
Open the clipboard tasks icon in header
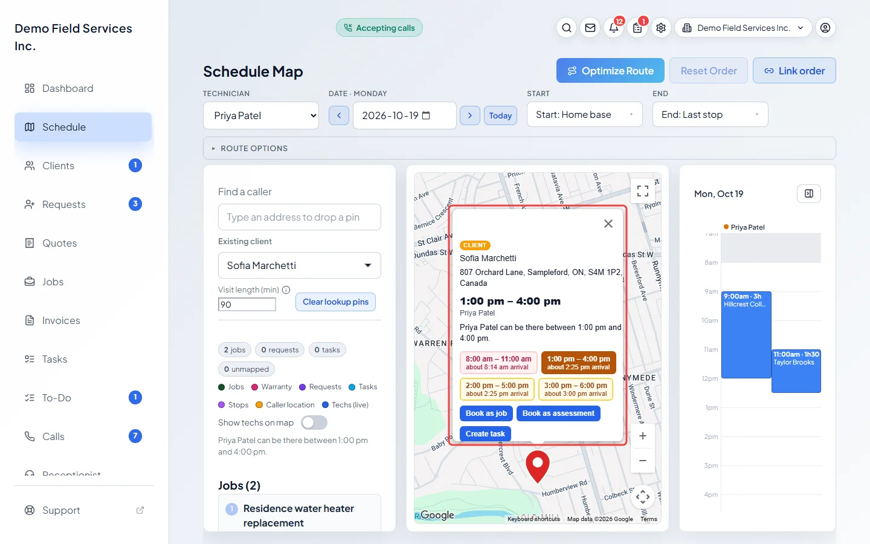pos(637,28)
